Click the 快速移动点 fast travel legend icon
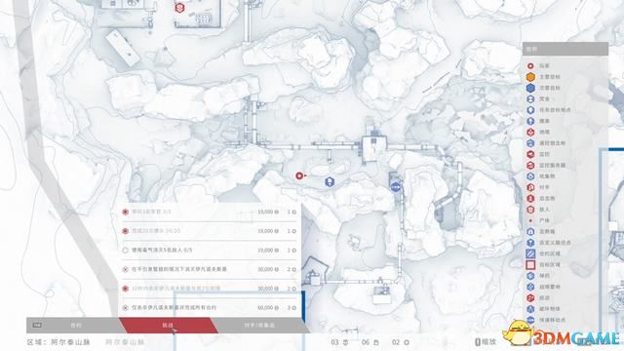The height and width of the screenshot is (351, 624). 530,320
